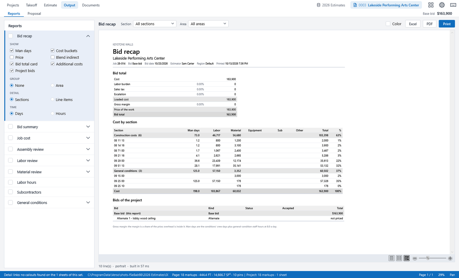Go to the Takeoff menu tab

click(x=32, y=5)
